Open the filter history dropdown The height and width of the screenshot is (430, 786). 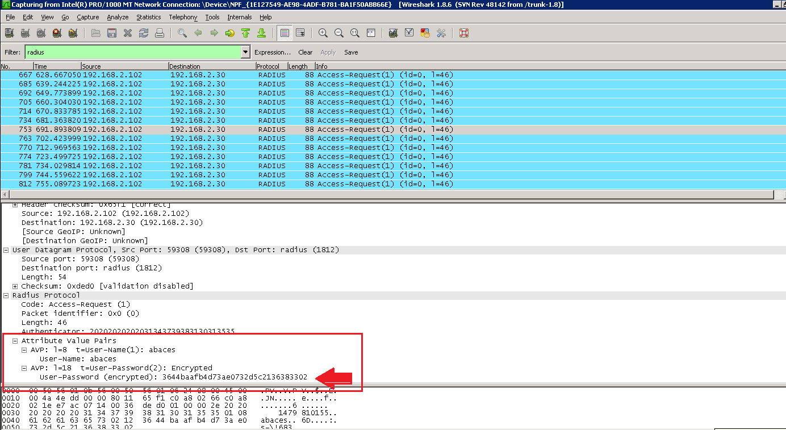[244, 52]
